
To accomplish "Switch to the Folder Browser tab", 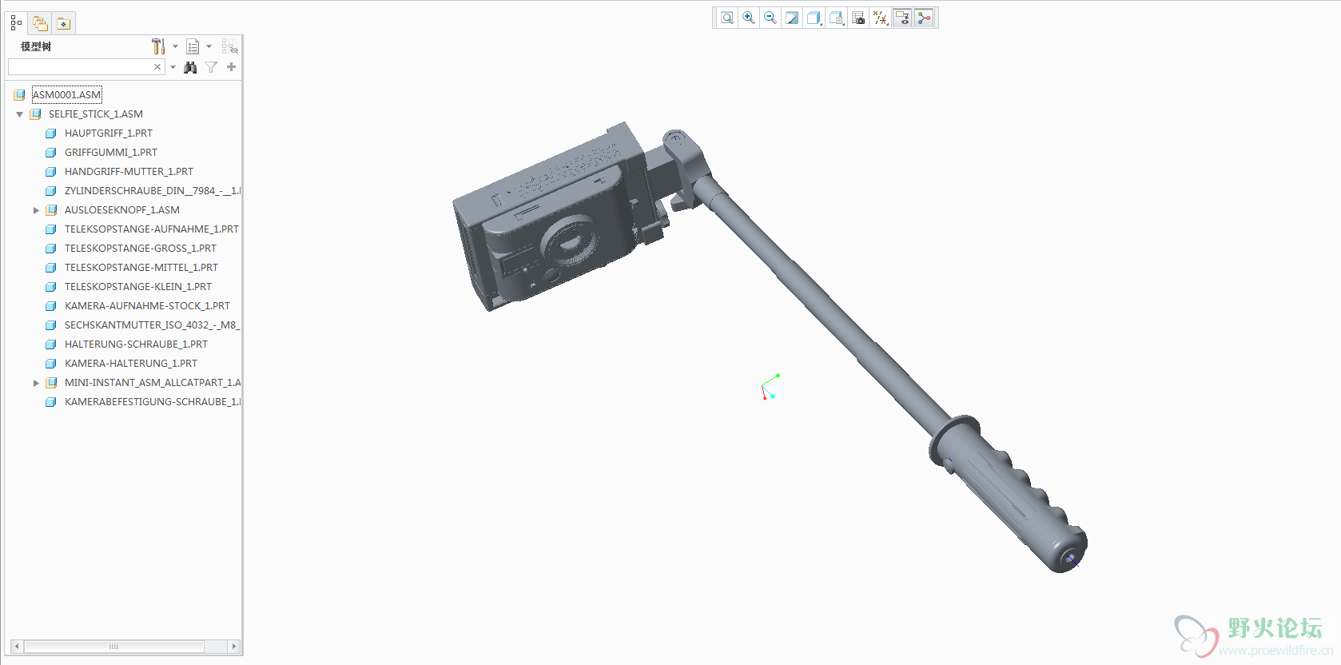I will tap(40, 23).
